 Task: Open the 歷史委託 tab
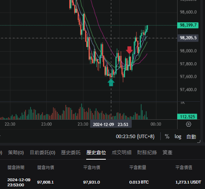(x=71, y=153)
